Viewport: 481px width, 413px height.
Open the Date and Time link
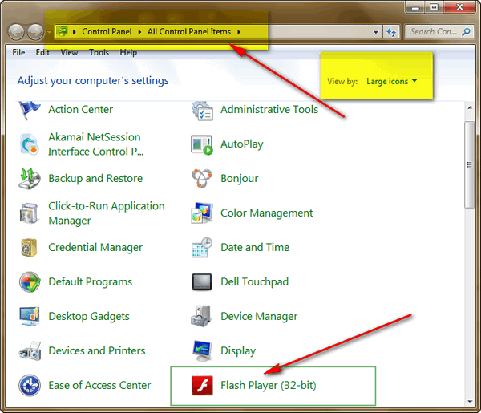[x=255, y=247]
